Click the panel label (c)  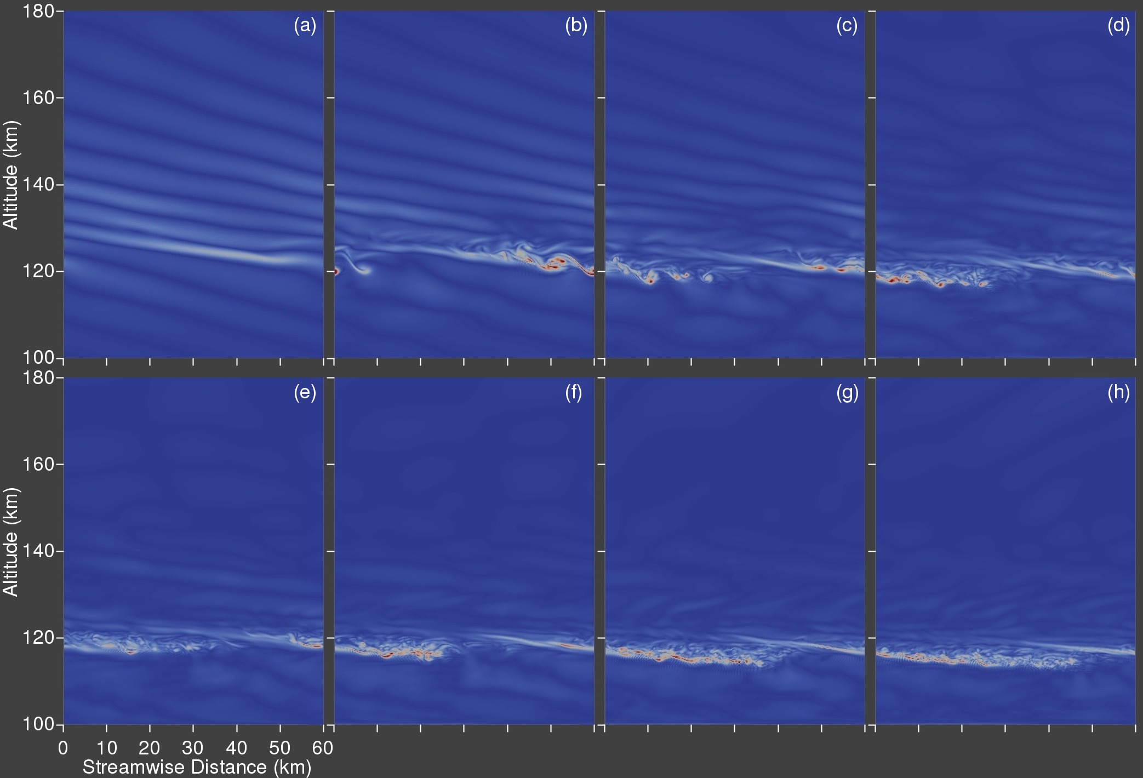[847, 26]
